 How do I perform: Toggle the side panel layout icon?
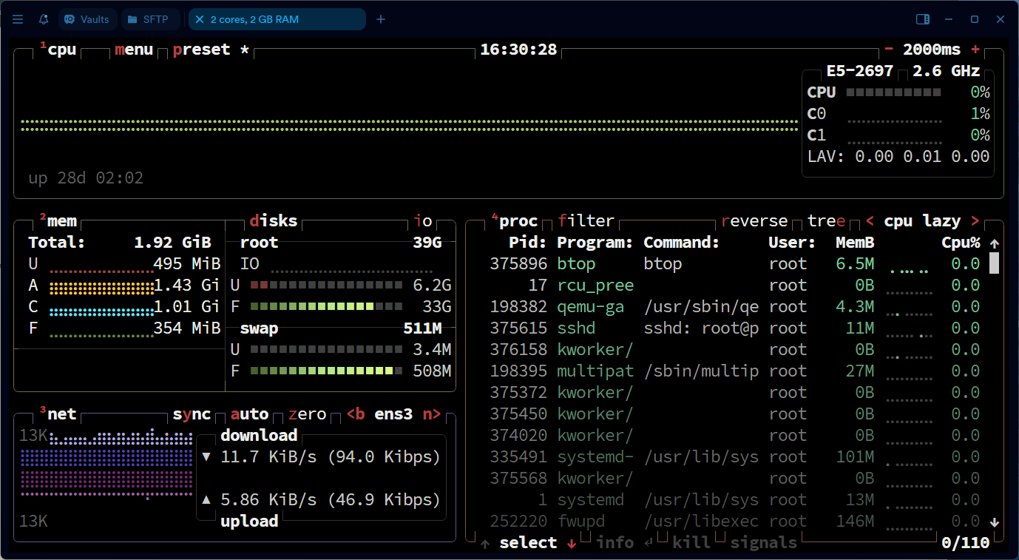[x=922, y=19]
